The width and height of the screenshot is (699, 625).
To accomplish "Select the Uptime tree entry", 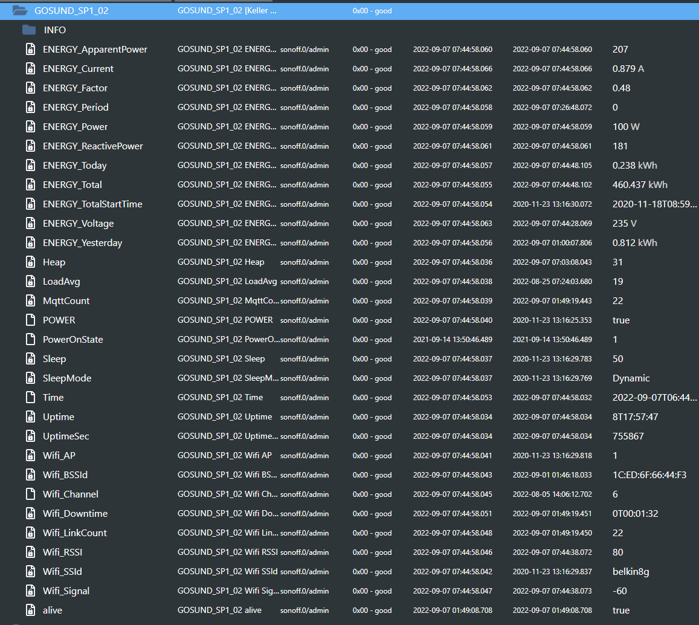I will [x=59, y=416].
